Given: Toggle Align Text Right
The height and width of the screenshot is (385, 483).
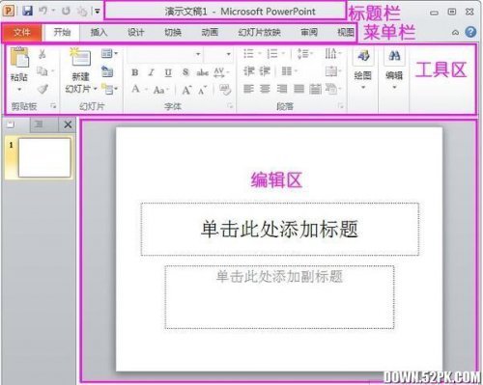Looking at the screenshot, I should (x=282, y=89).
